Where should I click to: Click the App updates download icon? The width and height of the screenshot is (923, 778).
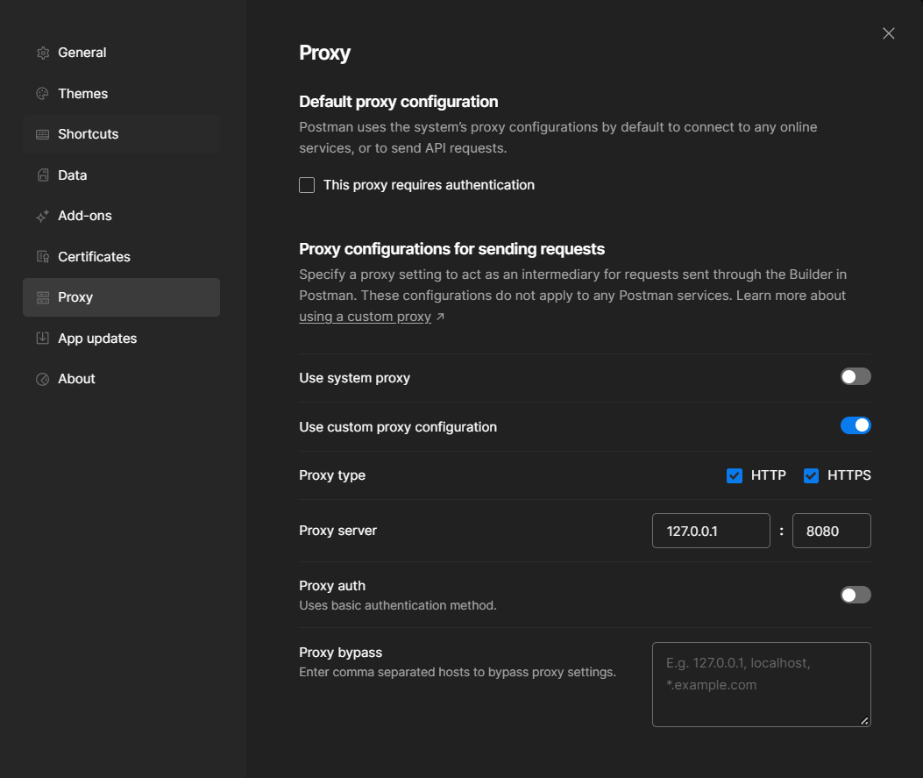pos(42,338)
